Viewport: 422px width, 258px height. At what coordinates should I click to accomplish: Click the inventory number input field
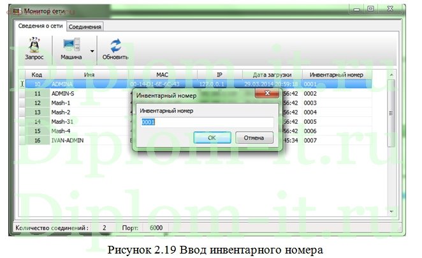(207, 122)
